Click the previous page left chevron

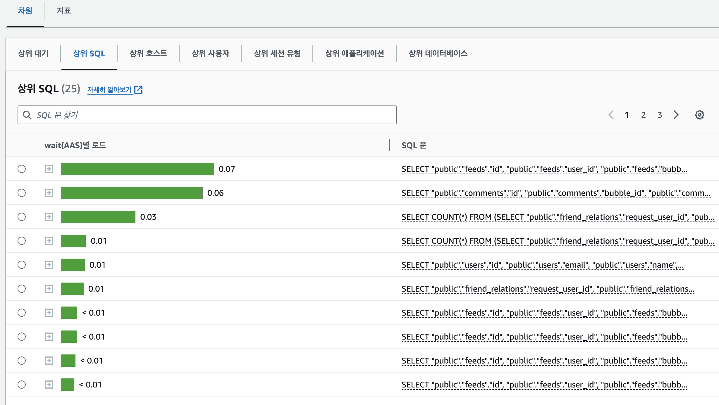[611, 115]
